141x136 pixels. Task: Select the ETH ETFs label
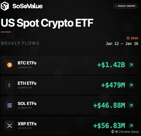click(27, 83)
